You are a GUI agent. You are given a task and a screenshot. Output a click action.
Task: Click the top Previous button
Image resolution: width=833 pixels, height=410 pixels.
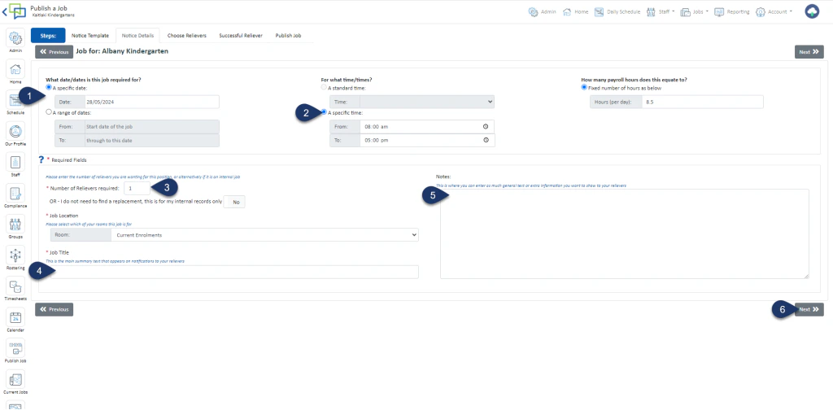pyautogui.click(x=55, y=52)
